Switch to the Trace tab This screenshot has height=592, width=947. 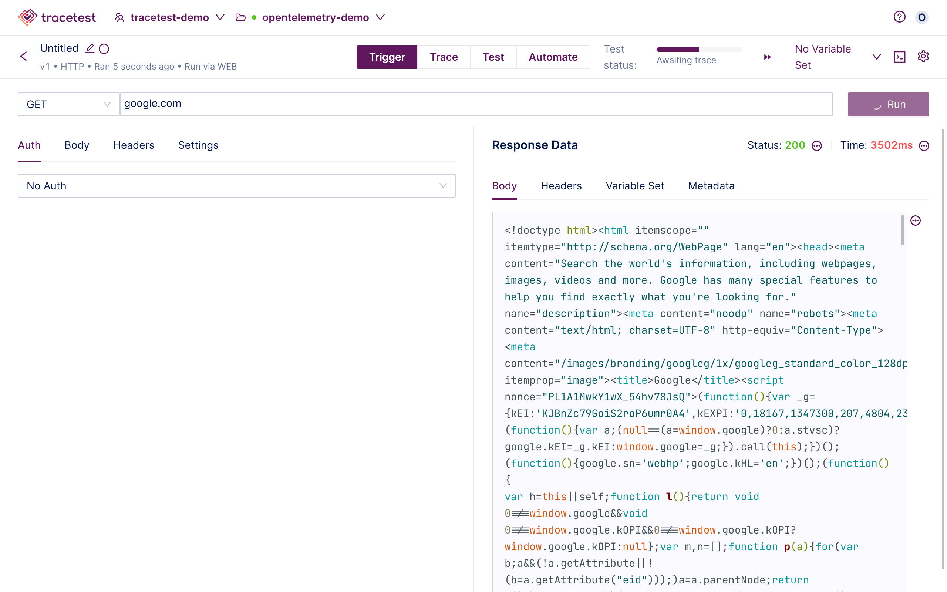coord(444,57)
